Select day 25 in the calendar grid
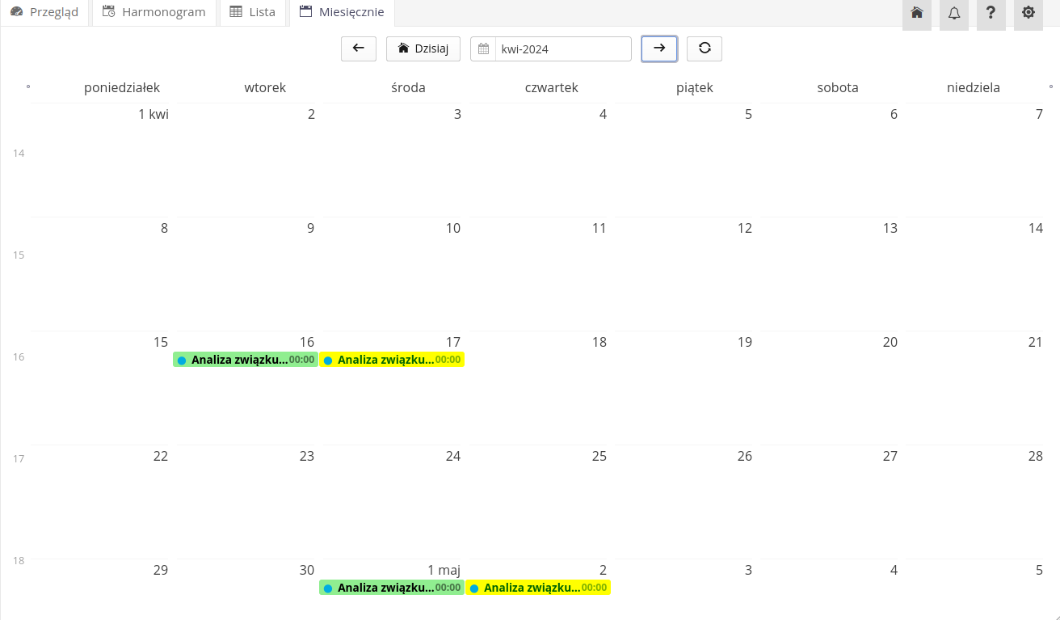1060x620 pixels. click(x=599, y=456)
